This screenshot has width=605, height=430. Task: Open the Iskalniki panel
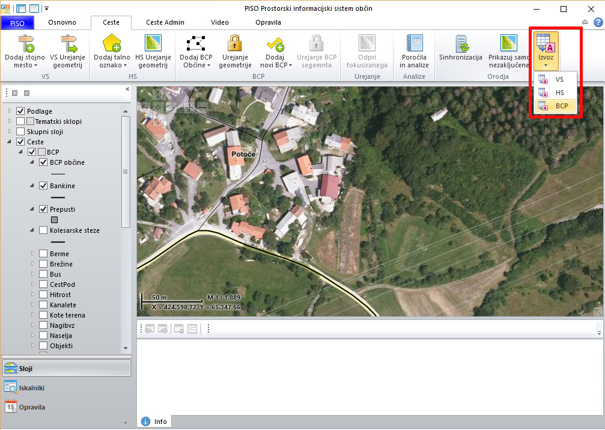click(32, 388)
